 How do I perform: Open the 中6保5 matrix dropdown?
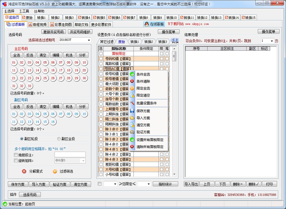coord(83,161)
